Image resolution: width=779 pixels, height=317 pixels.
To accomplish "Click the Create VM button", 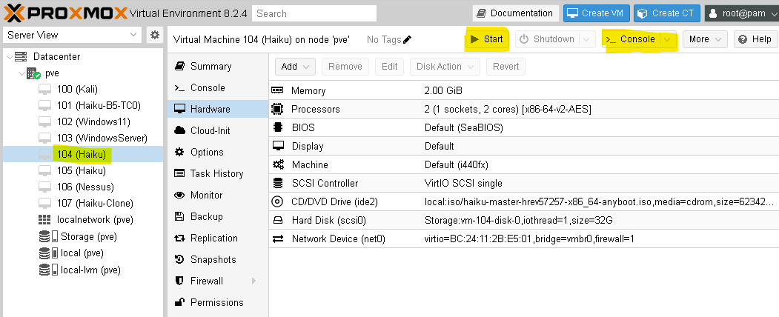I will tap(596, 13).
